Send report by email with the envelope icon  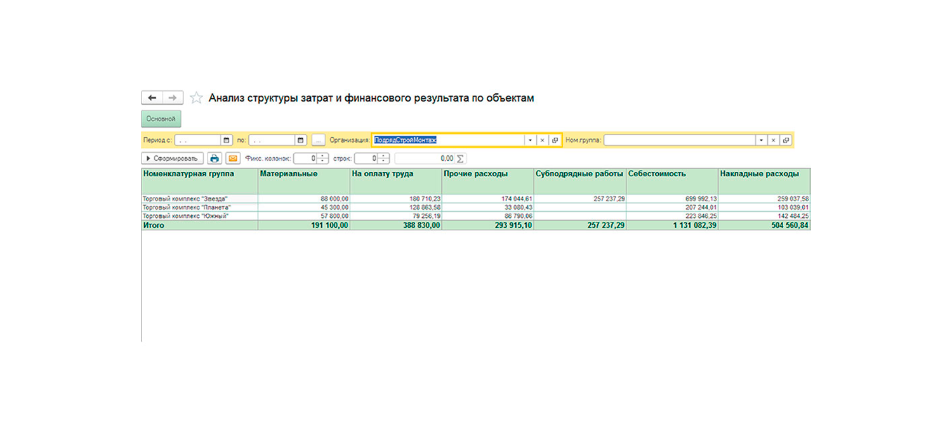pos(232,159)
